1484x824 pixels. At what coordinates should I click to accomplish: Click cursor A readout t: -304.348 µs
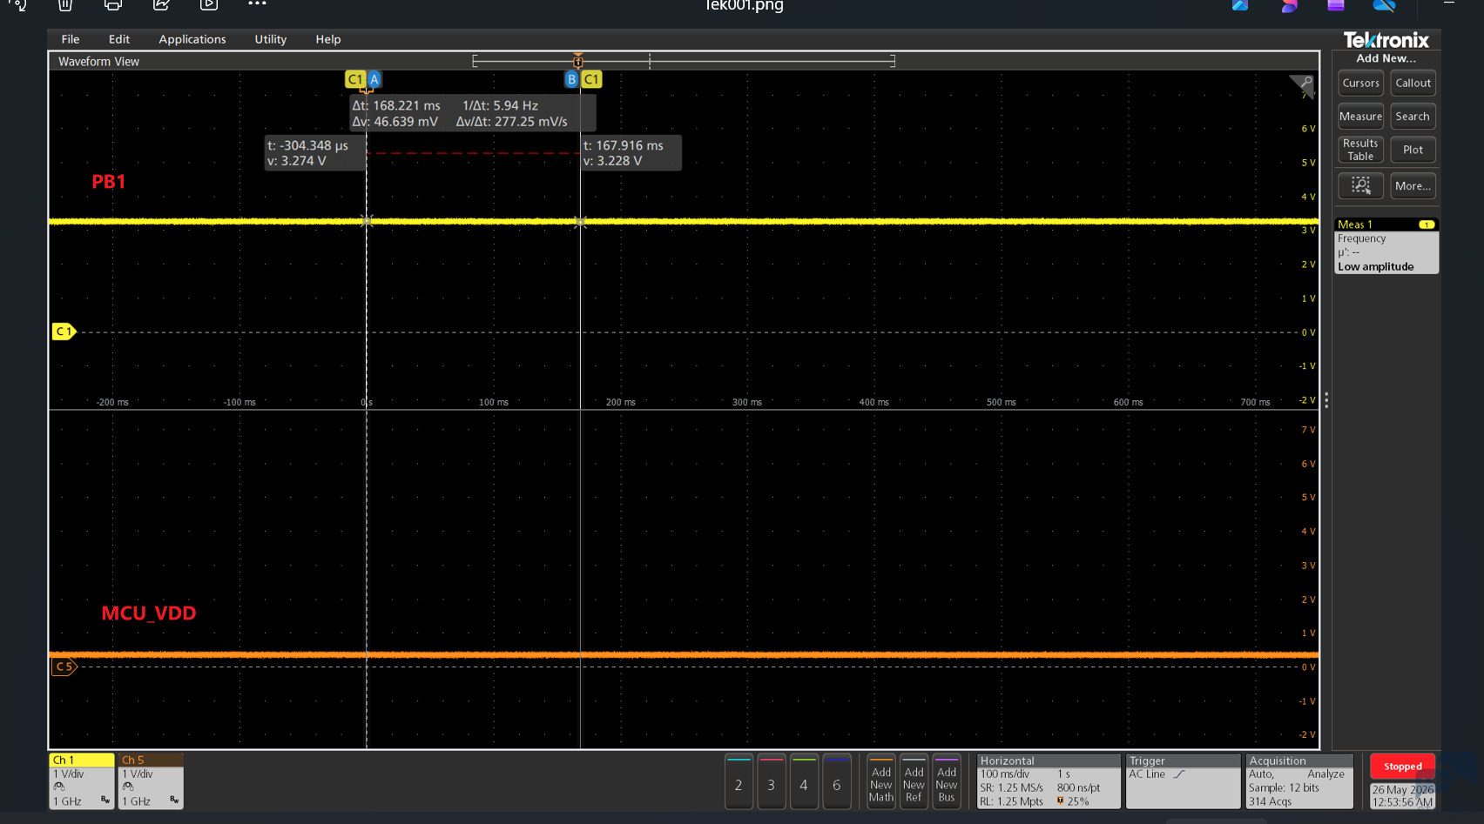click(x=314, y=153)
